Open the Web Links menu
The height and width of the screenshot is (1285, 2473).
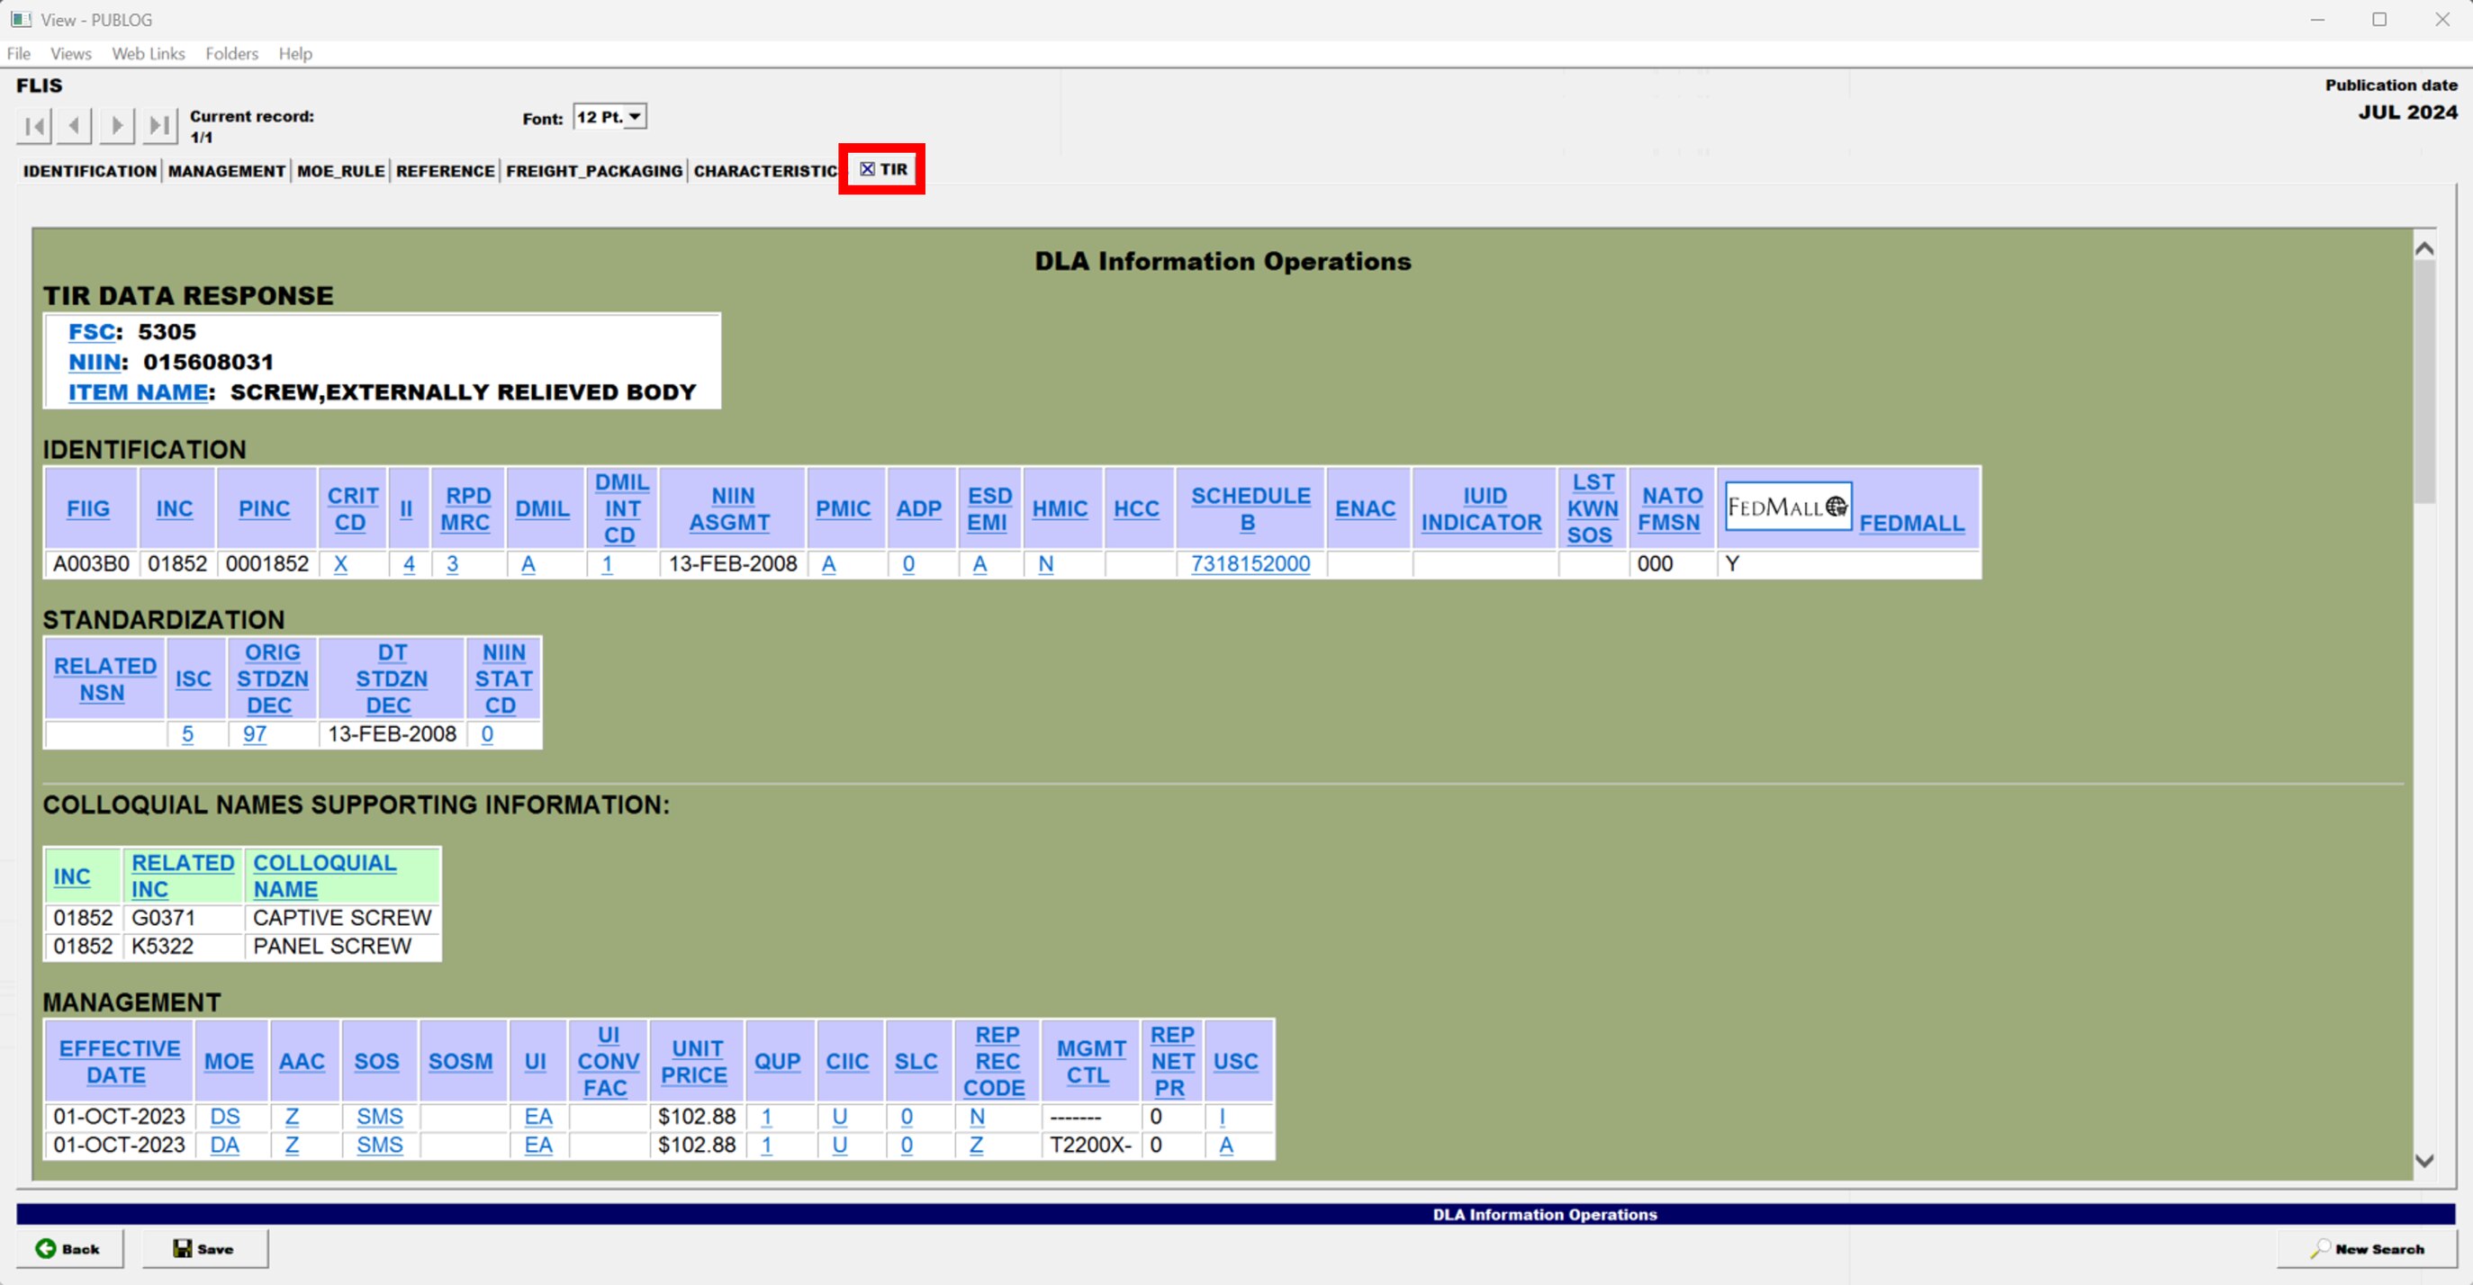coord(148,54)
